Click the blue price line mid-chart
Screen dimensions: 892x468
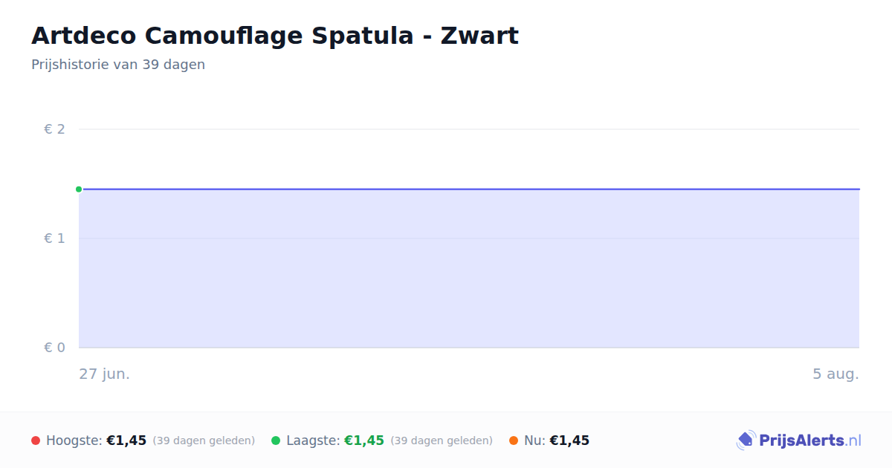pos(469,189)
